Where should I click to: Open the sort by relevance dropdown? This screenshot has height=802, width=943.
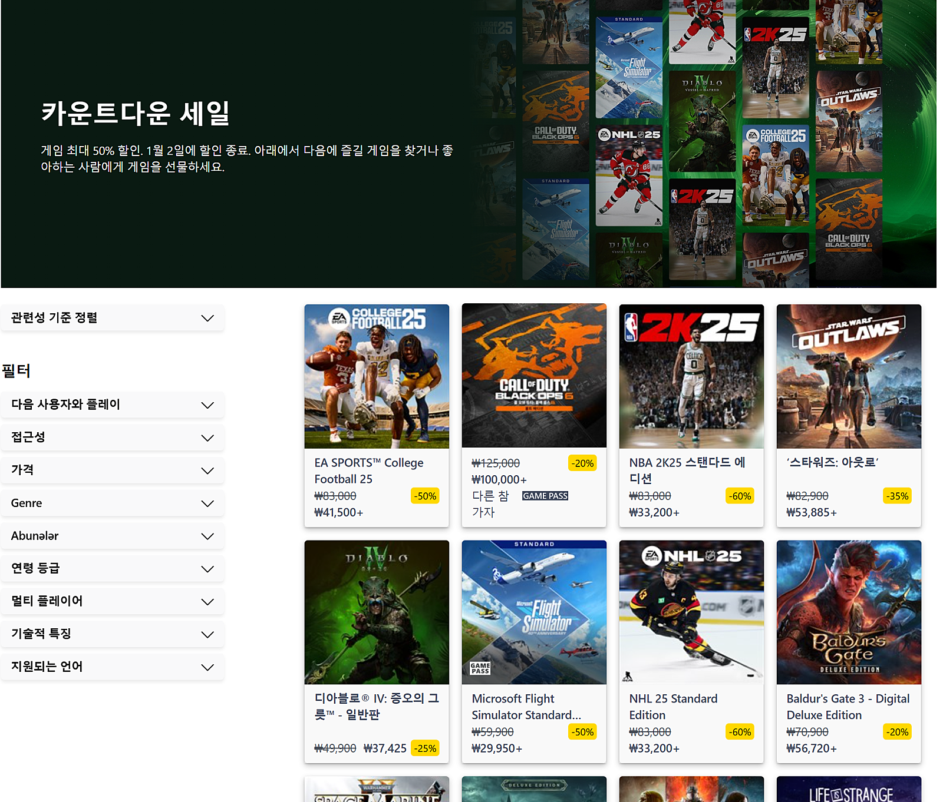point(112,318)
